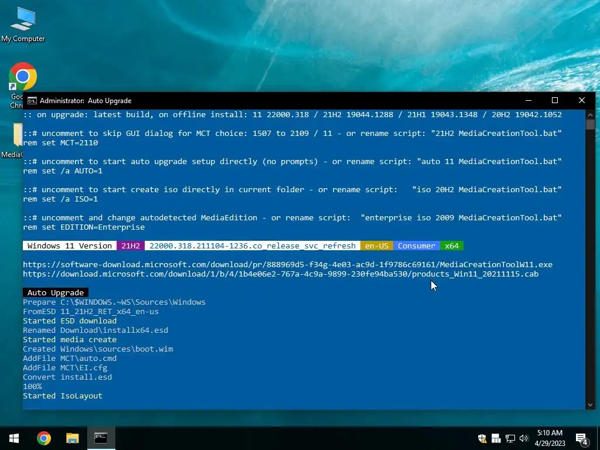Click the yellow 'en-US' badge
The height and width of the screenshot is (450, 600).
377,246
